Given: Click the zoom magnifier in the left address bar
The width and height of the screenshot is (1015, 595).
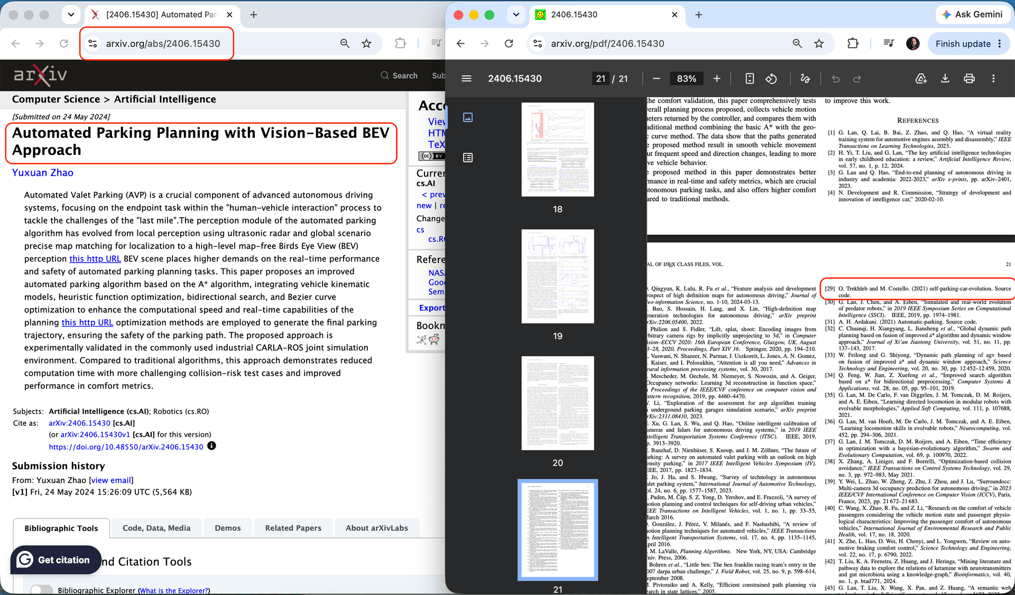Looking at the screenshot, I should click(345, 44).
